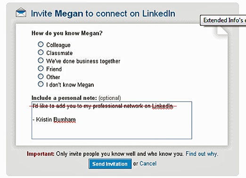Select the Other radio button
The image size is (246, 178).
[x=41, y=76]
